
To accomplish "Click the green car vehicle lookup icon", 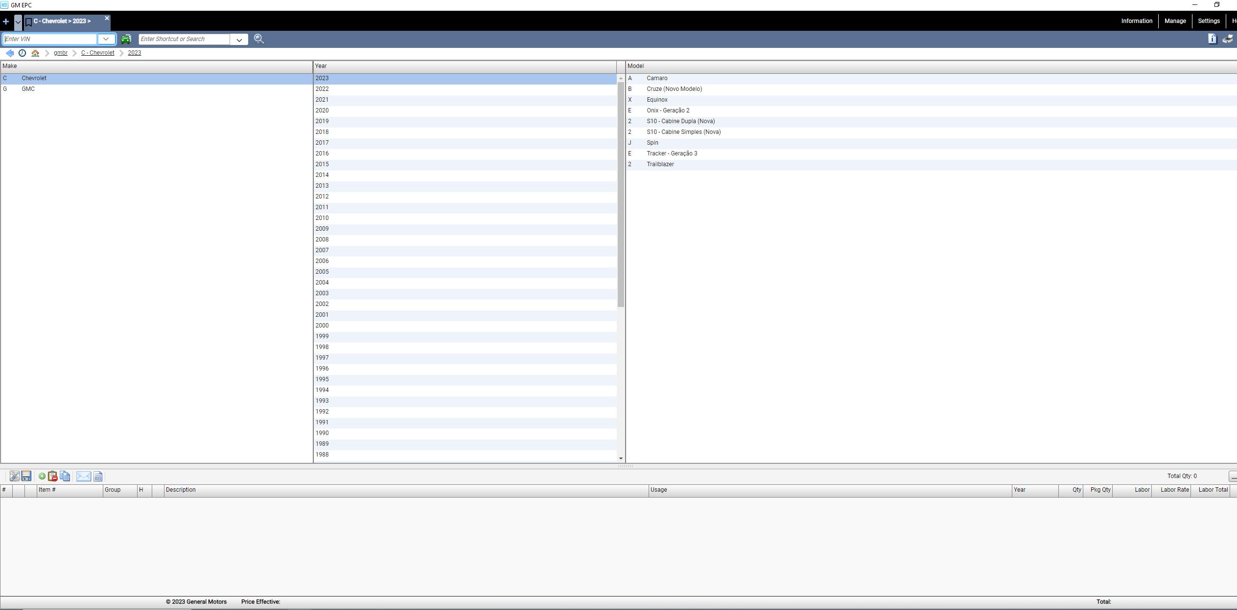I will coord(126,39).
